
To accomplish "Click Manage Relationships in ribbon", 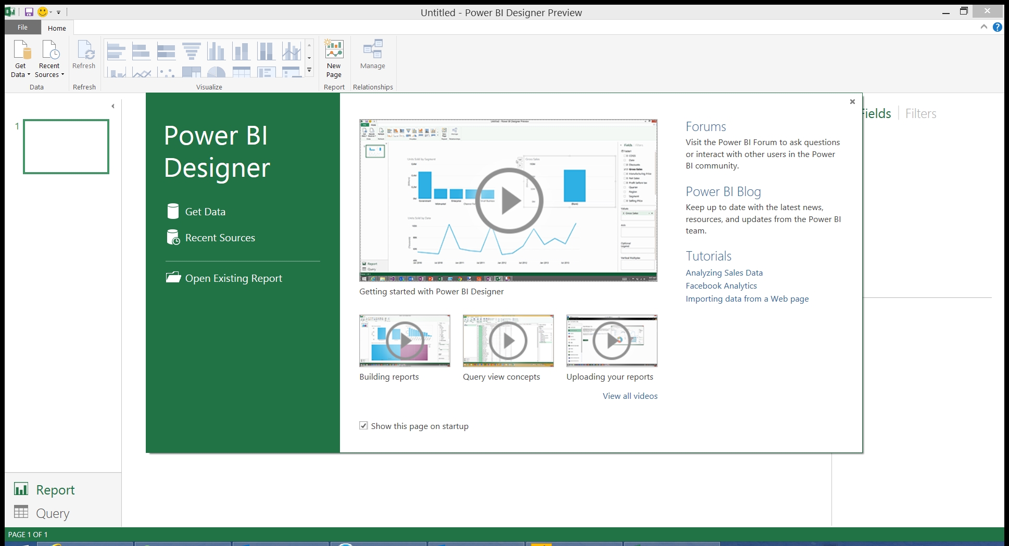I will click(x=373, y=55).
